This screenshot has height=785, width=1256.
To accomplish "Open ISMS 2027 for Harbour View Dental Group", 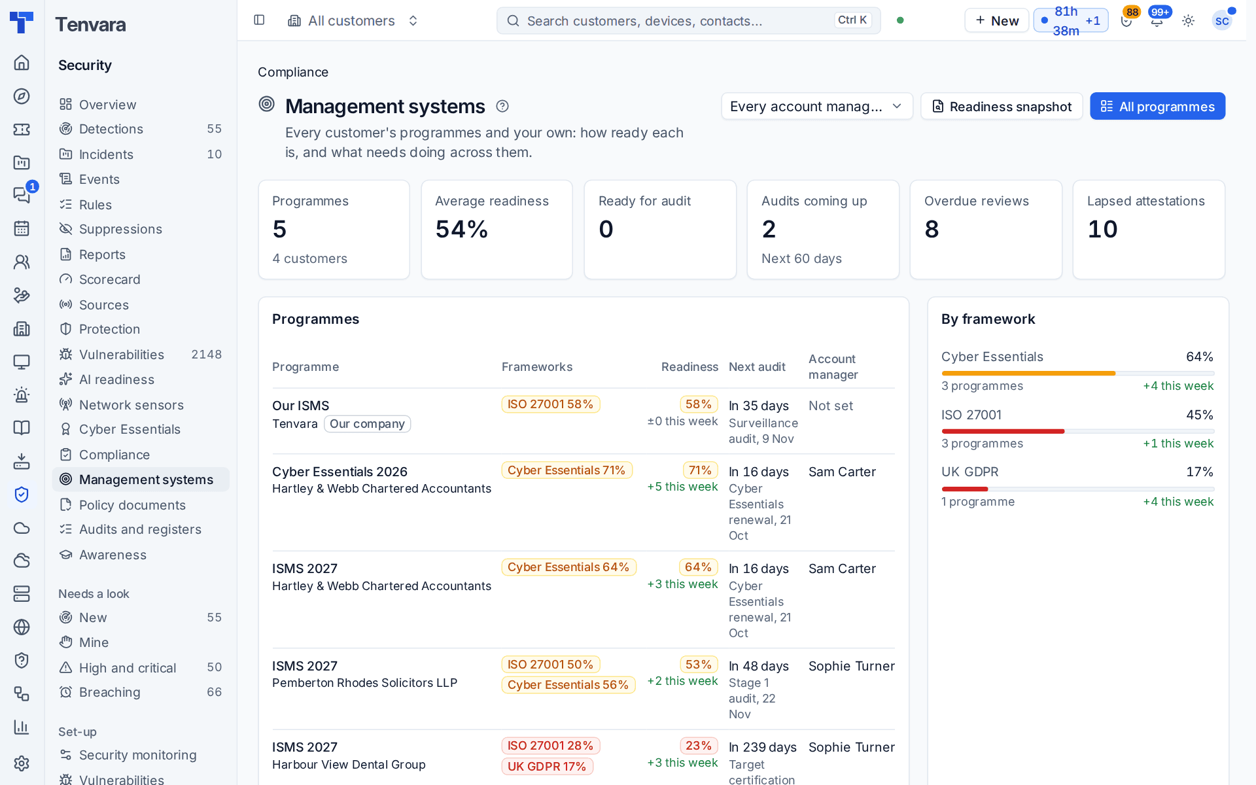I will (x=305, y=747).
